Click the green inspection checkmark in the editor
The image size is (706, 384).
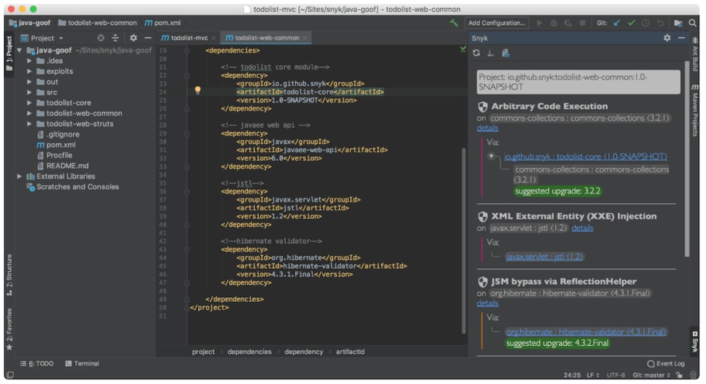point(463,49)
